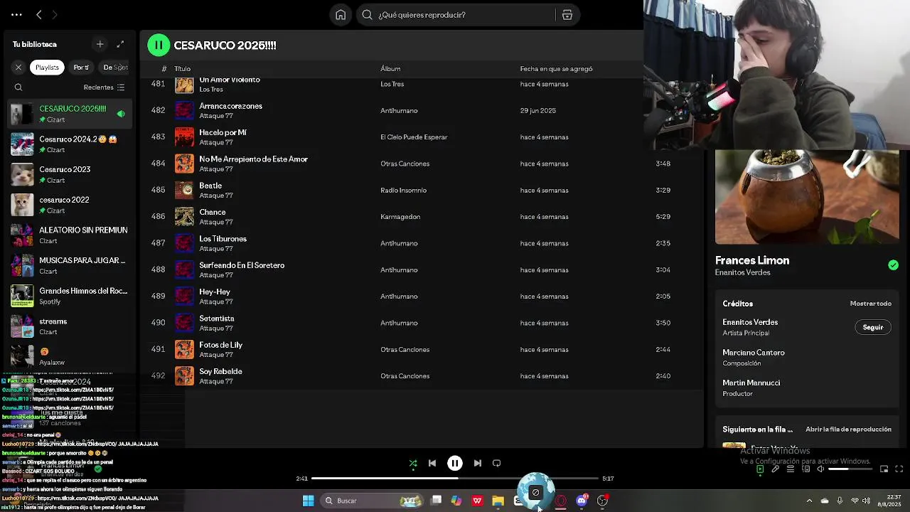The width and height of the screenshot is (910, 512).
Task: Search within Tu biblioteca via magnifier icon
Action: point(18,87)
